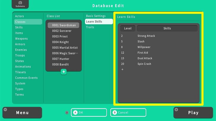Click the Level column header
Image resolution: width=216 pixels, height=121 pixels.
(x=128, y=28)
